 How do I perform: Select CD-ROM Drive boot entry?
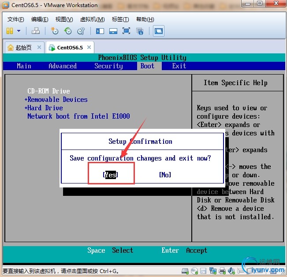48,91
